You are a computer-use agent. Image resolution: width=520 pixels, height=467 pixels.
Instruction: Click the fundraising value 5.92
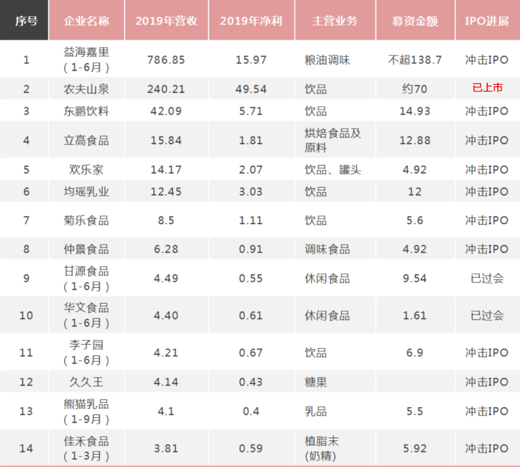(415, 448)
